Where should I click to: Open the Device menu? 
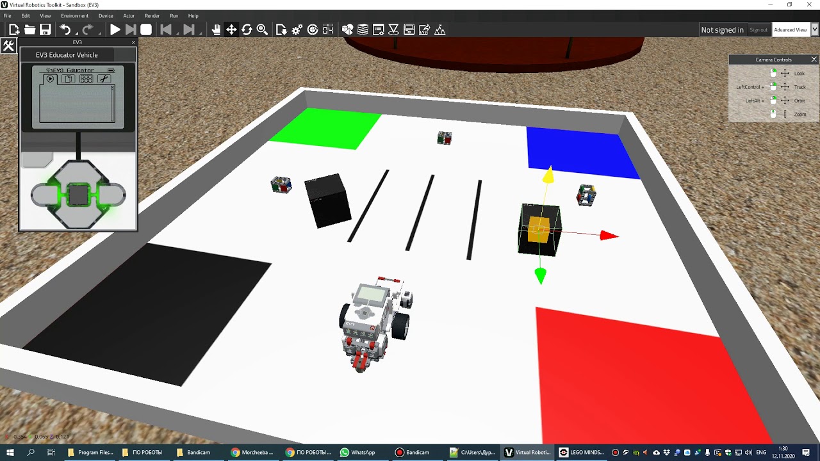pos(106,15)
